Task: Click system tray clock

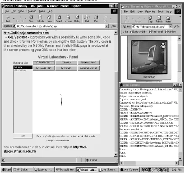Action: [x=176, y=170]
